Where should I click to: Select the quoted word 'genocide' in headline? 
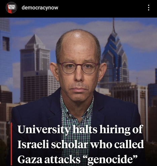111,160
